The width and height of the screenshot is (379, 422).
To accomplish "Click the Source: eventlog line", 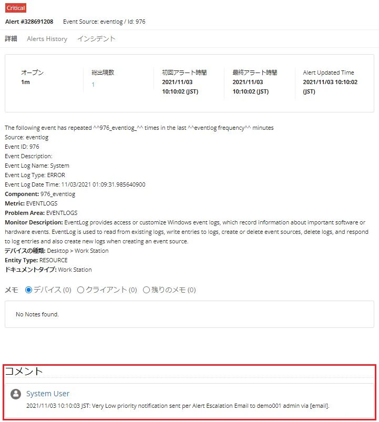I will (x=27, y=137).
